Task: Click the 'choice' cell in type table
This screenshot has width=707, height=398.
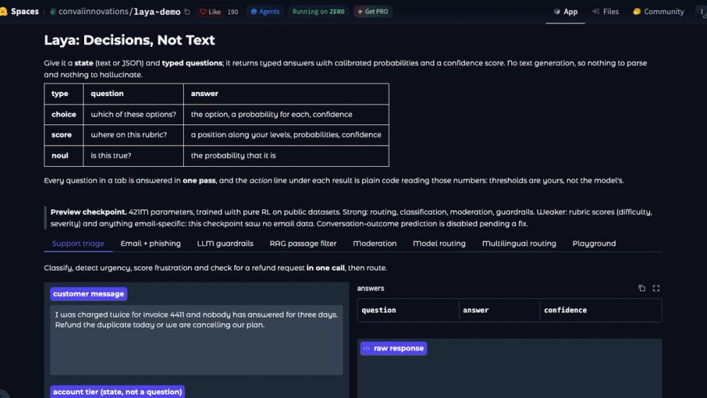Action: pyautogui.click(x=64, y=115)
